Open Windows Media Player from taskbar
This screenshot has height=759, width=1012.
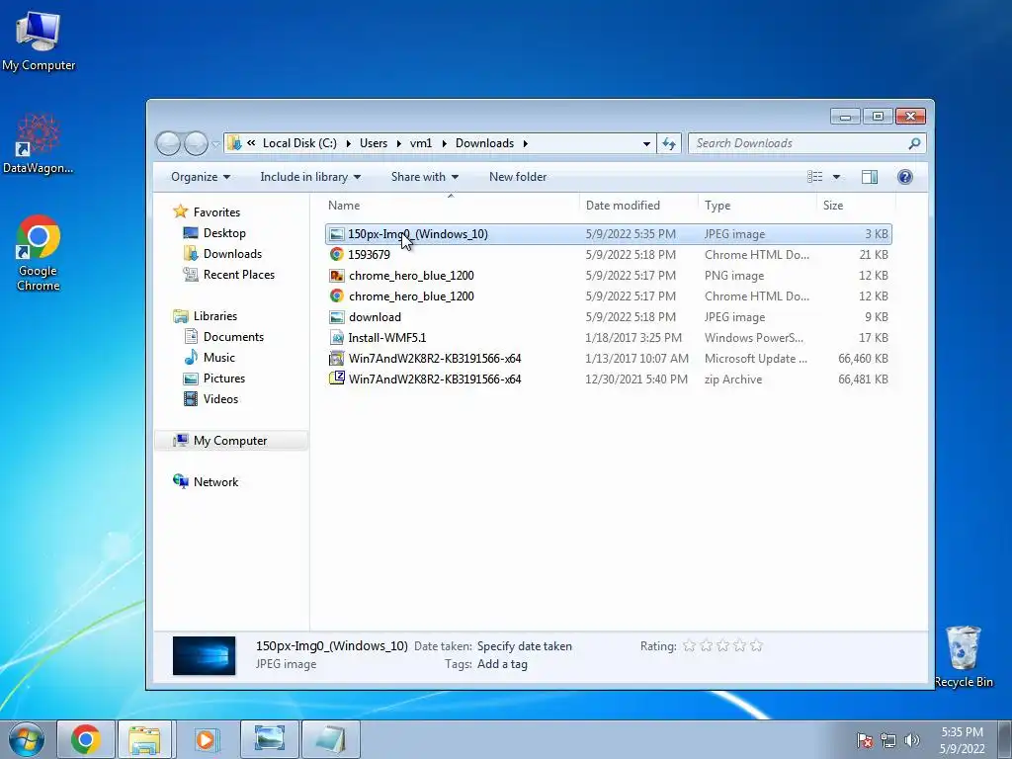[x=206, y=739]
